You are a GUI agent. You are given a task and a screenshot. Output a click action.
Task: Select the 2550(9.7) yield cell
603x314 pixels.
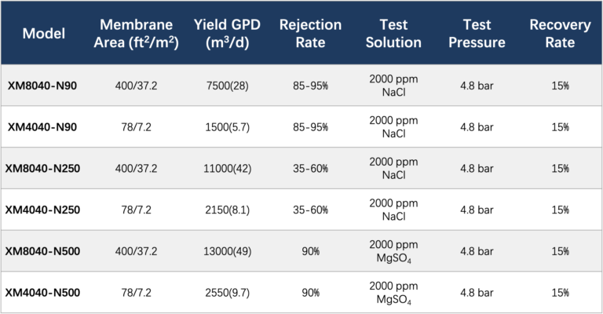pos(226,293)
